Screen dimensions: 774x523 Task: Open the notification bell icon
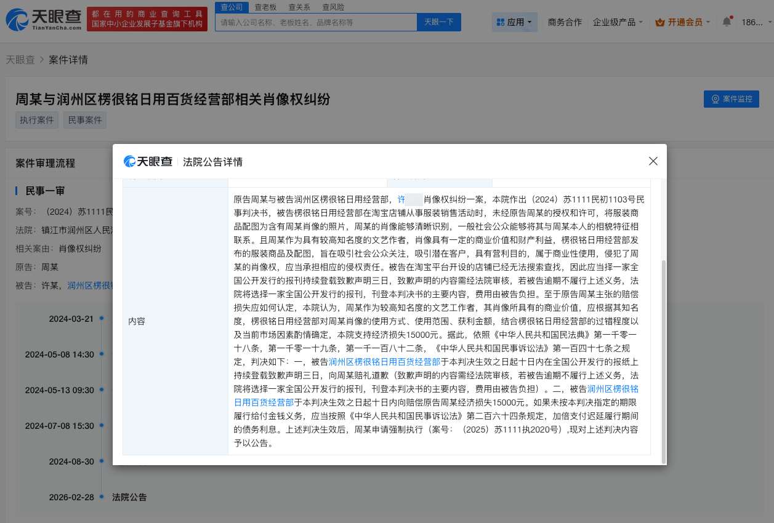tap(727, 20)
